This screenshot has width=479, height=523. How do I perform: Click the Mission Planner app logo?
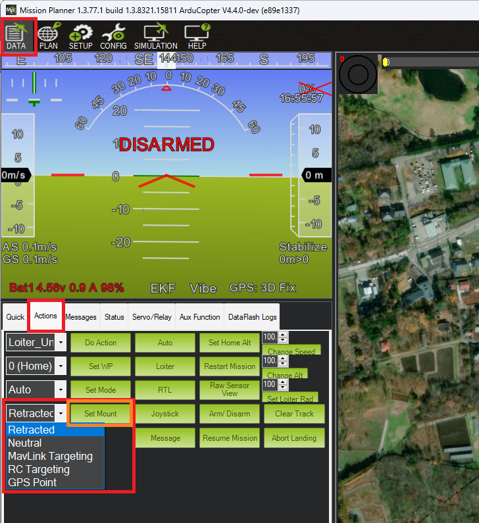[9, 9]
